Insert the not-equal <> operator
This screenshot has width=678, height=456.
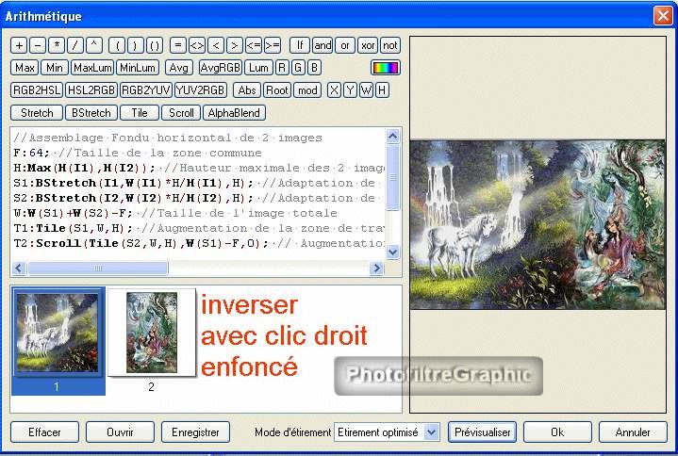point(196,45)
